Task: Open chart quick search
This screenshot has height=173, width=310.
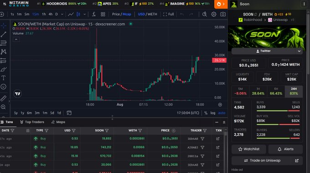Action: tap(204, 14)
